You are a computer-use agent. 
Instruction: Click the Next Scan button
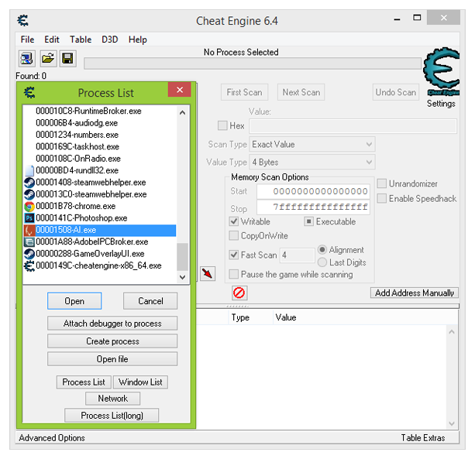click(301, 92)
